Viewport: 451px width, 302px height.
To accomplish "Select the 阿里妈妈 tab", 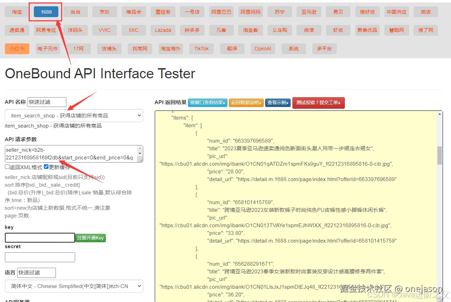I will [250, 12].
